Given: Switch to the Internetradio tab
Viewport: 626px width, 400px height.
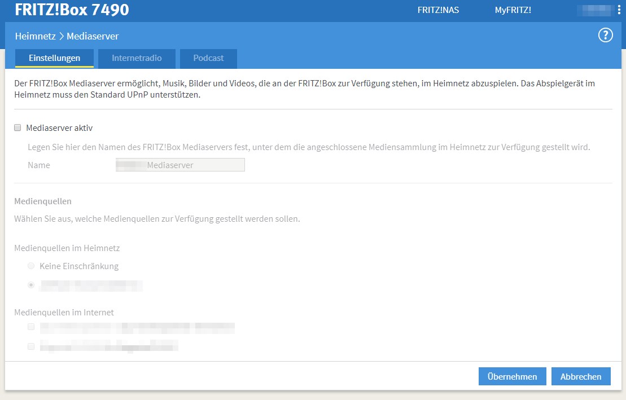Looking at the screenshot, I should click(137, 58).
